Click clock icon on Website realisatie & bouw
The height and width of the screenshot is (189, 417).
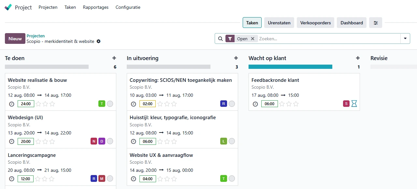pyautogui.click(x=12, y=104)
